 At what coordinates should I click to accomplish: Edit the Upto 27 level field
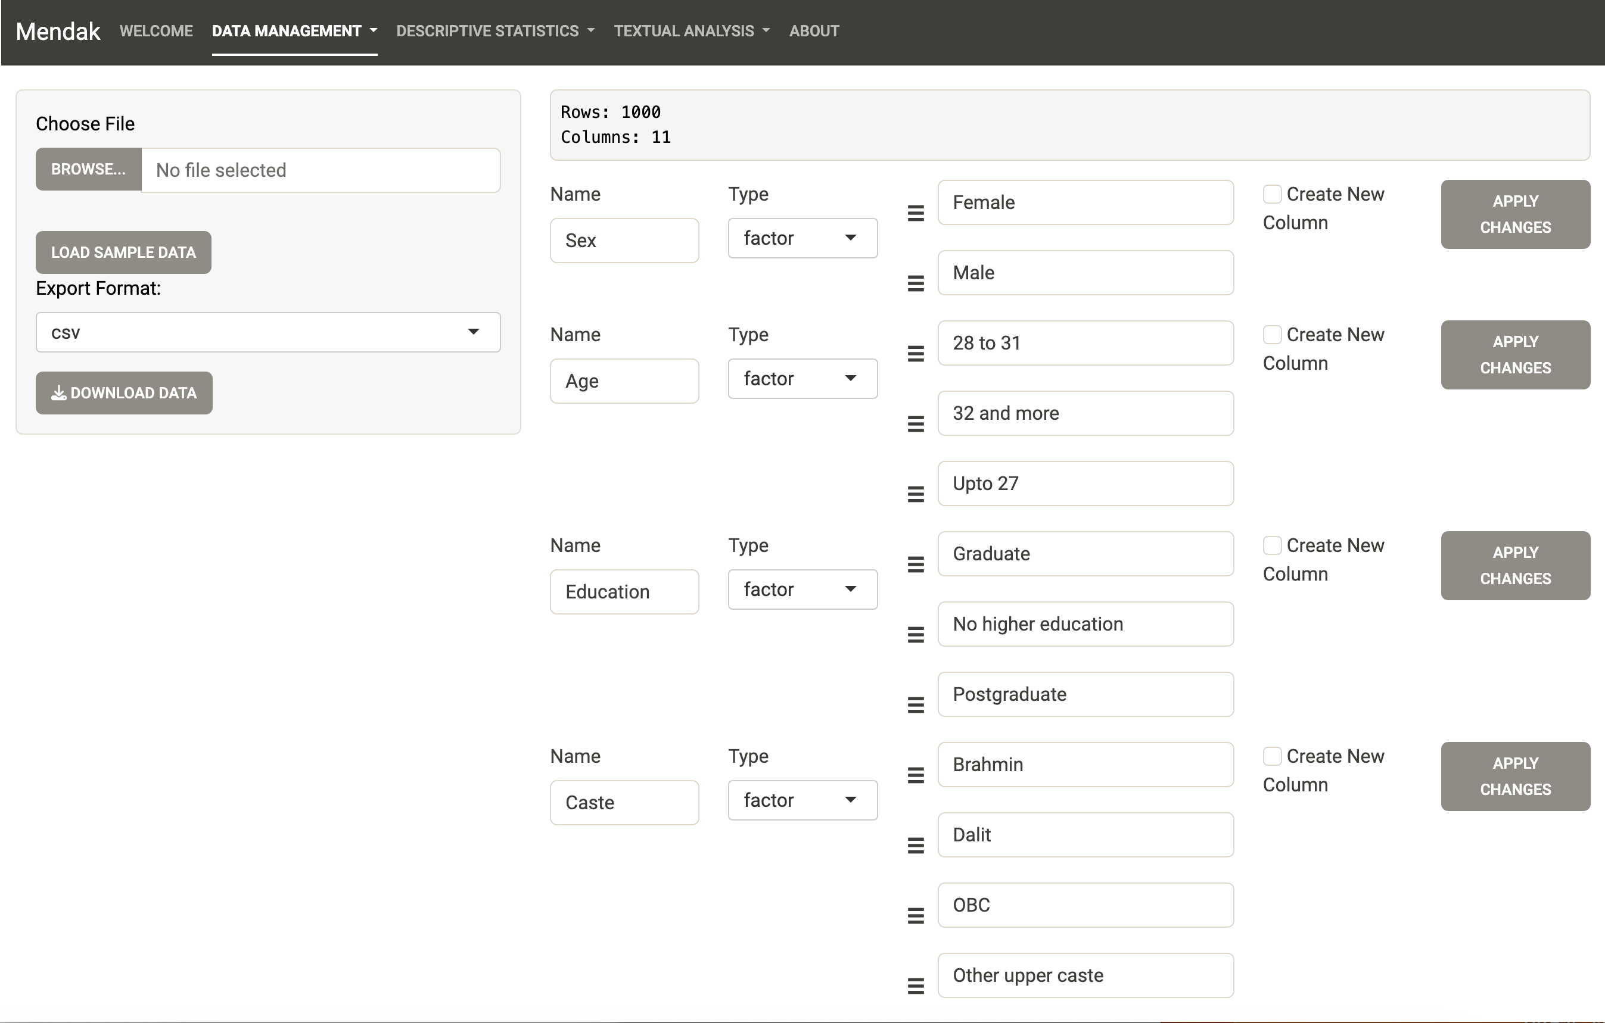(x=1085, y=484)
